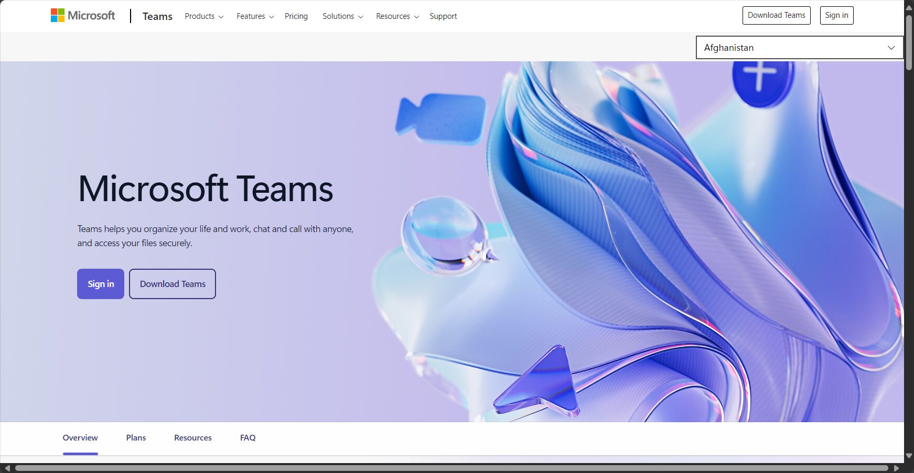Open the Teams home link in header
This screenshot has height=473, width=914.
pos(157,16)
